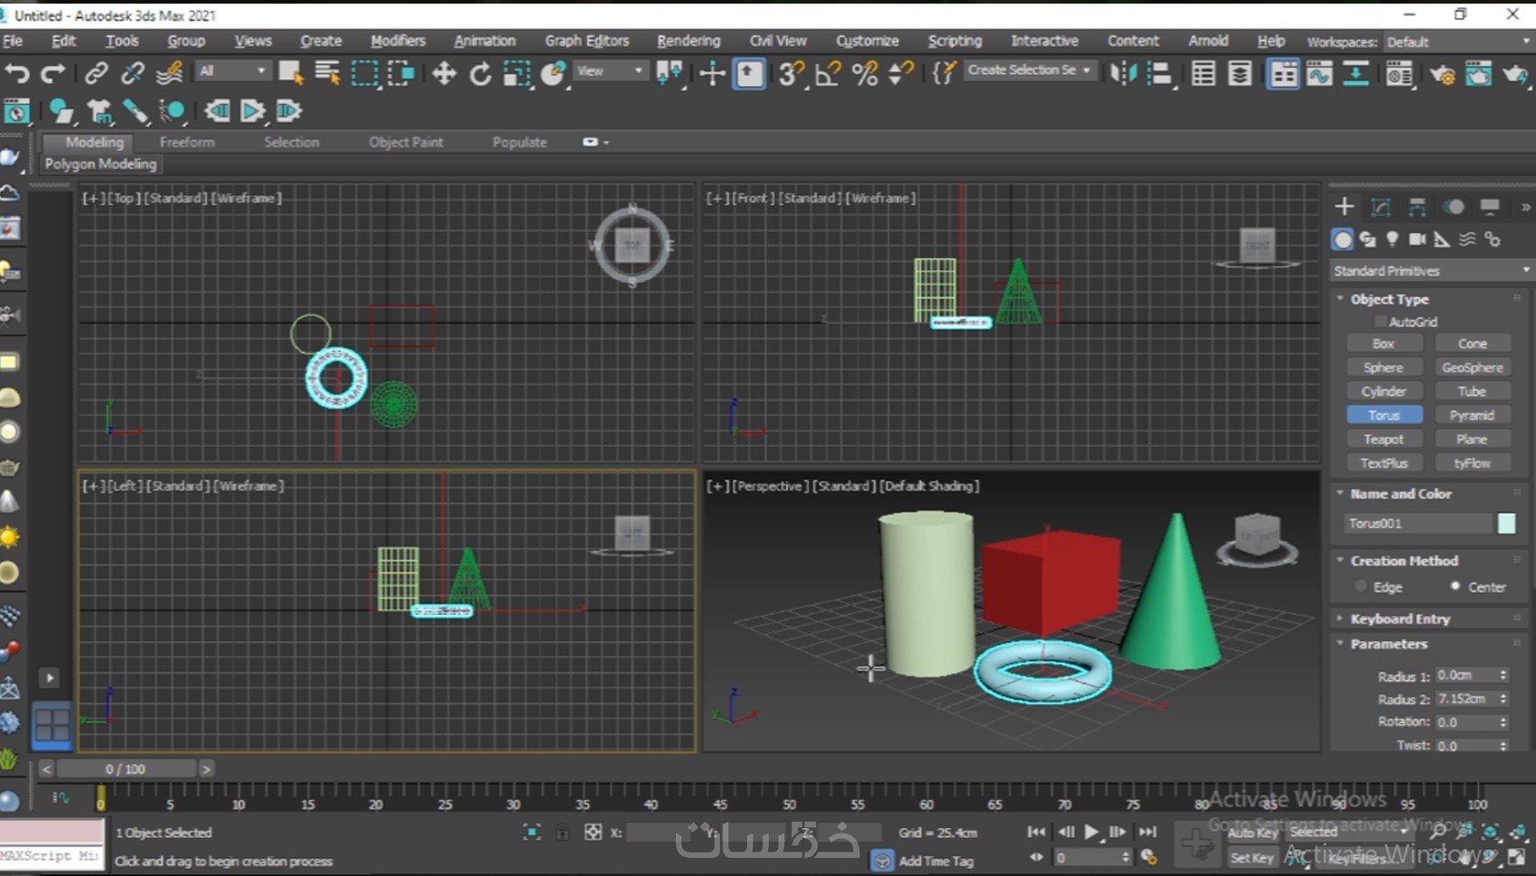Enable the AutoGrid checkbox
This screenshot has width=1536, height=876.
(1380, 322)
